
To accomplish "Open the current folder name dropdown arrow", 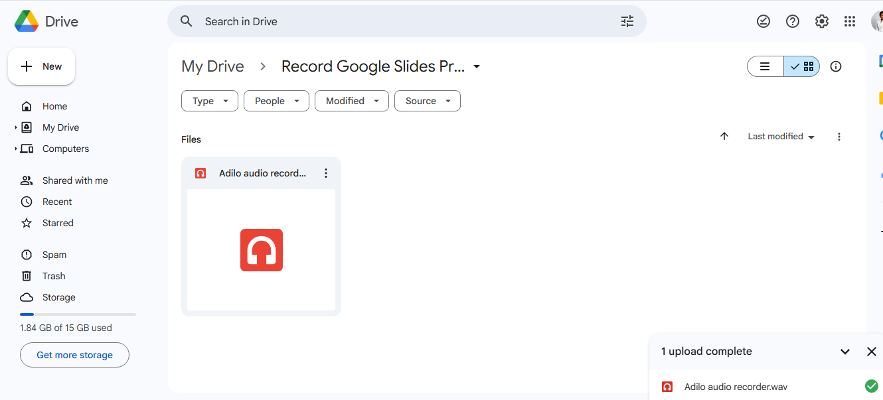I will point(477,66).
